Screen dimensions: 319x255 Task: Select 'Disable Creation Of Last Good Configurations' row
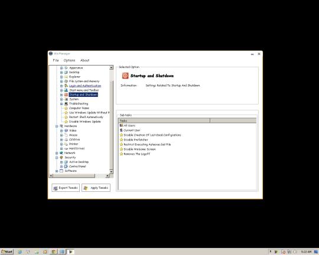[x=152, y=135]
